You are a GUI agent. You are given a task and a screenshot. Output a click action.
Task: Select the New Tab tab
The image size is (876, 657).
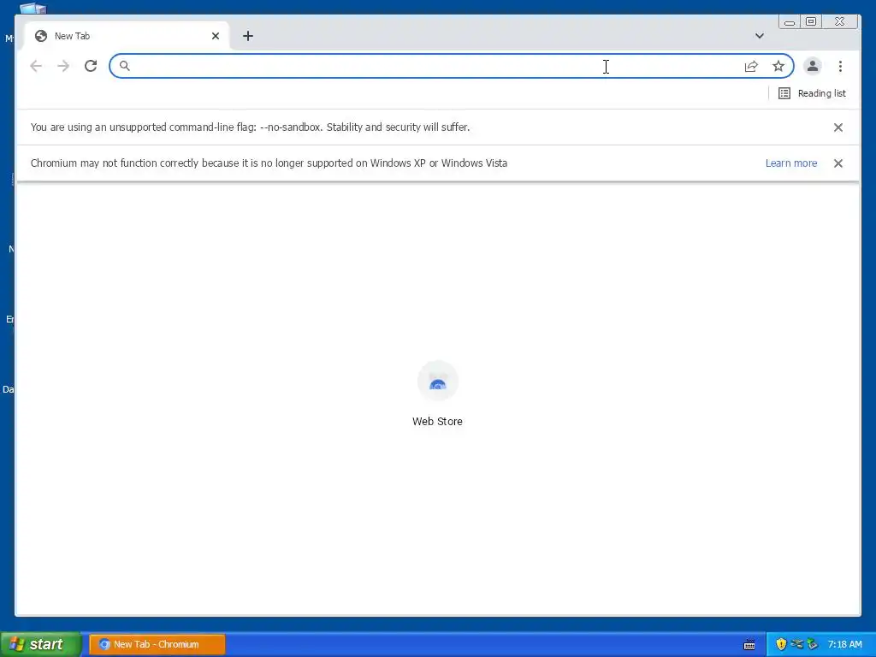tap(127, 36)
